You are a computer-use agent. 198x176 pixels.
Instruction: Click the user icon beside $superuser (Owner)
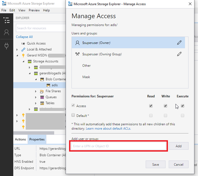(77, 43)
